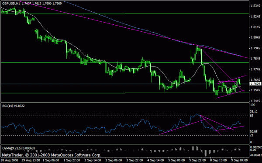The width and height of the screenshot is (262, 163).
Task: Click the 1.7945 price axis label
Action: point(255,48)
